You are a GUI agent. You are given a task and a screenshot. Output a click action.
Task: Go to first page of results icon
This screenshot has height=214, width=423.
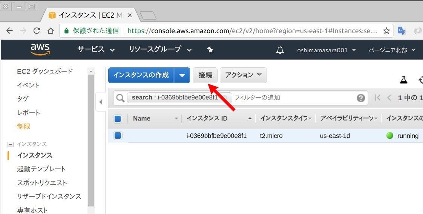[378, 98]
